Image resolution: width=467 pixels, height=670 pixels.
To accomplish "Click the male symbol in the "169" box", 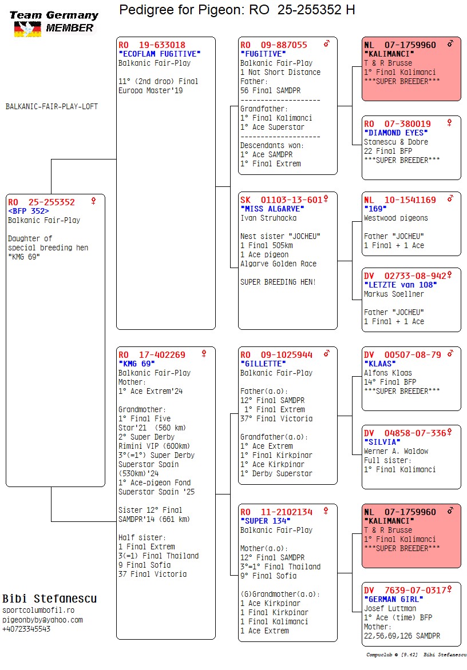I will coord(450,199).
